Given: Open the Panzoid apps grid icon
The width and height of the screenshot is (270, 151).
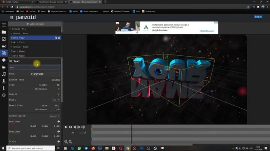Looking at the screenshot, I should coord(11,18).
